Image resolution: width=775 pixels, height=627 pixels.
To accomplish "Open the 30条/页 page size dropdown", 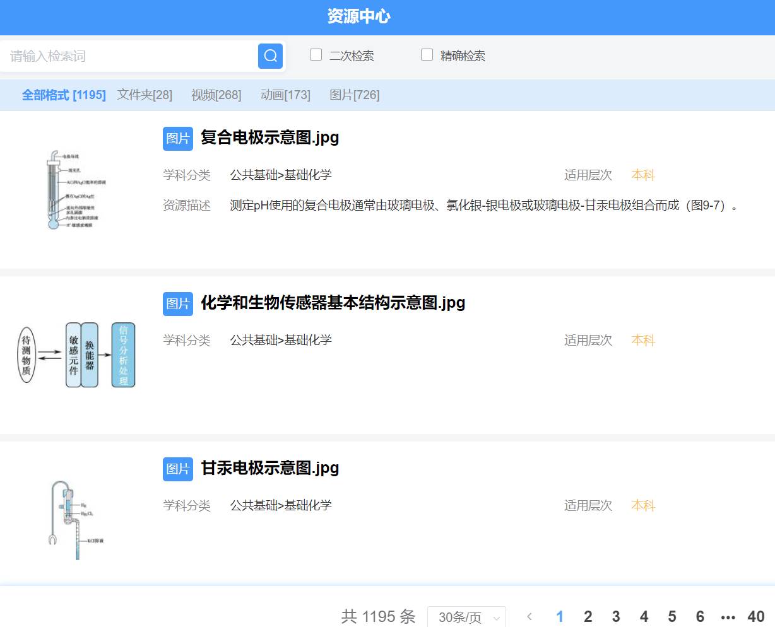I will pos(466,617).
